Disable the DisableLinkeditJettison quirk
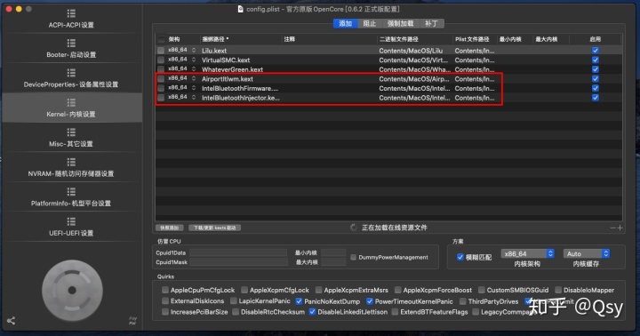The image size is (640, 336). 312,312
